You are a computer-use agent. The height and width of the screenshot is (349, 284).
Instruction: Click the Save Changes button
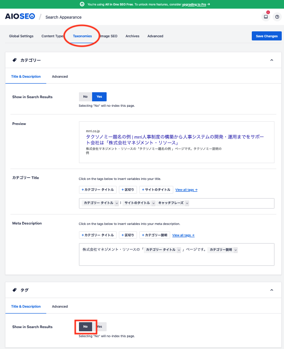(x=266, y=36)
